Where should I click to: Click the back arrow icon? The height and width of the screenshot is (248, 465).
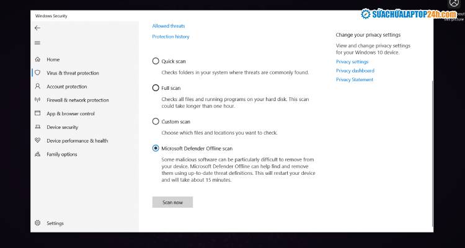[x=37, y=28]
